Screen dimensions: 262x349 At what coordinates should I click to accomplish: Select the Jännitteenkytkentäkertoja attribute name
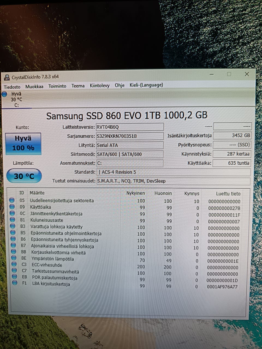56,213
